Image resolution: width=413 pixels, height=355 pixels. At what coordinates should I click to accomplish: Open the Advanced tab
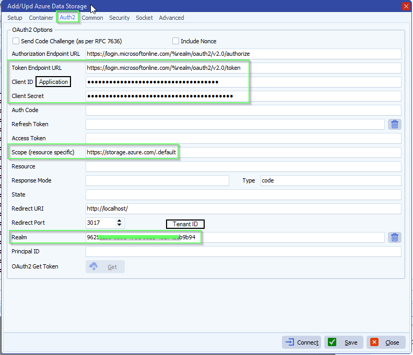(171, 18)
